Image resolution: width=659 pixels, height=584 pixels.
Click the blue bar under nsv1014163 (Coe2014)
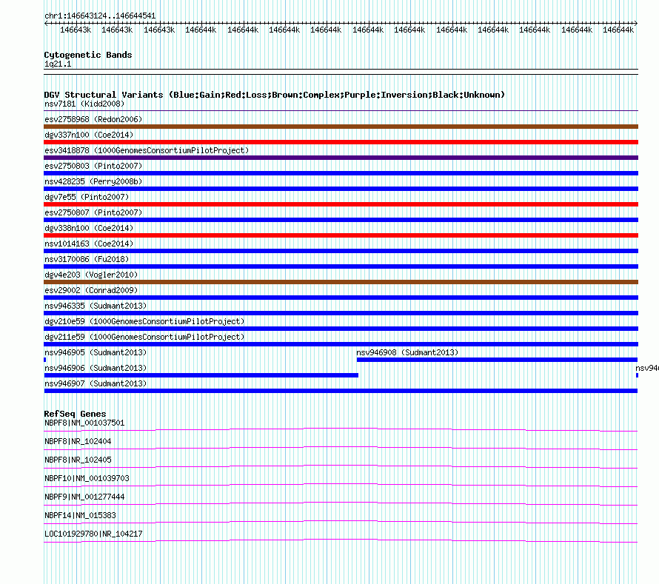pos(341,251)
